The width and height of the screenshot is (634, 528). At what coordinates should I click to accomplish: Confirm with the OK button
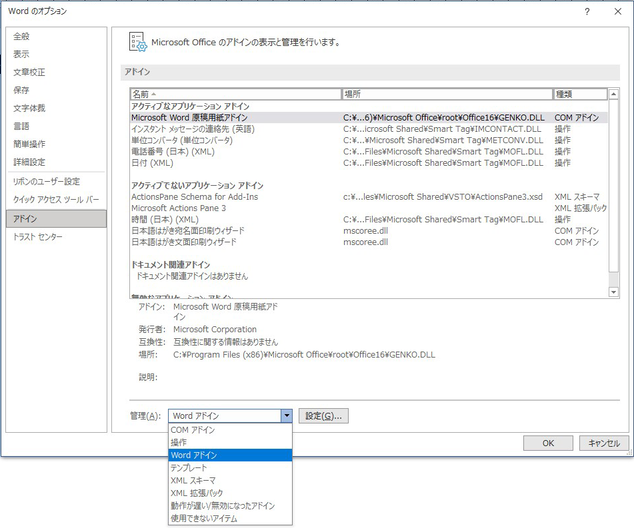coord(548,443)
